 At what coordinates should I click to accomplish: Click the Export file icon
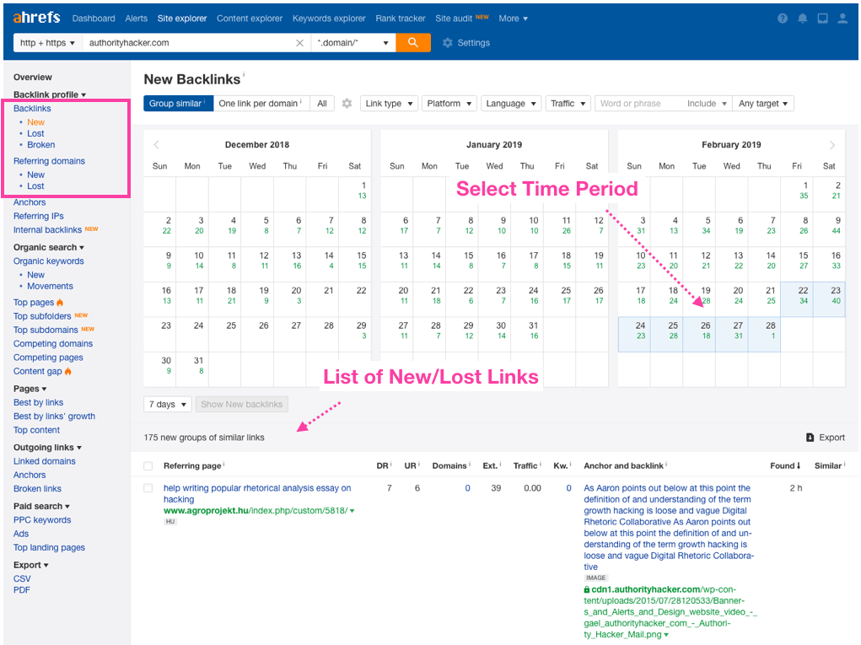tap(810, 438)
